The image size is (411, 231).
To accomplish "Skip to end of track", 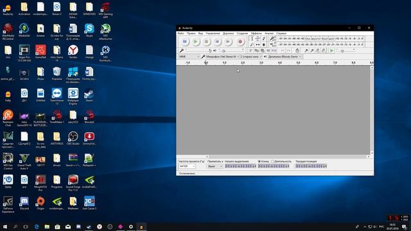I will tap(228, 42).
